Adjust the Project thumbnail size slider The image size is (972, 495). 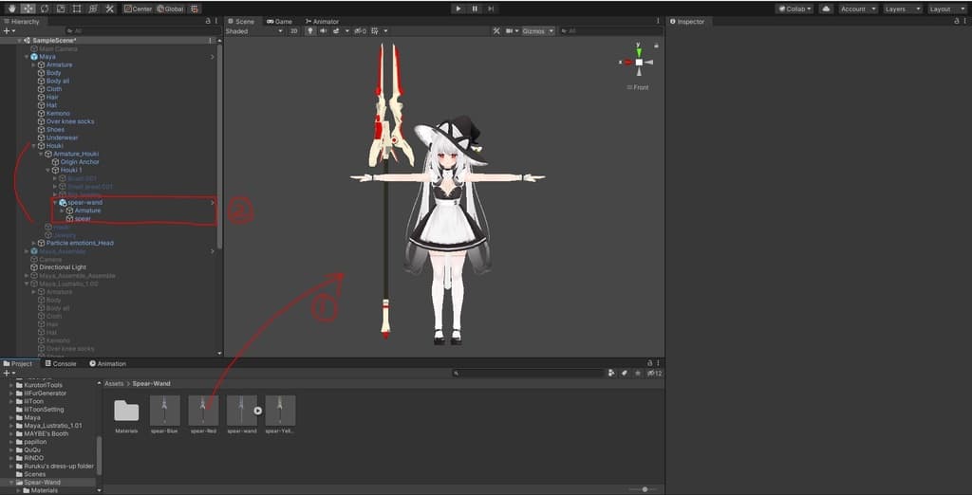(x=645, y=489)
